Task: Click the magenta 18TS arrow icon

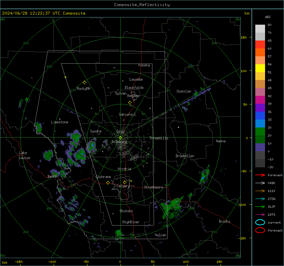Action: click(x=260, y=215)
